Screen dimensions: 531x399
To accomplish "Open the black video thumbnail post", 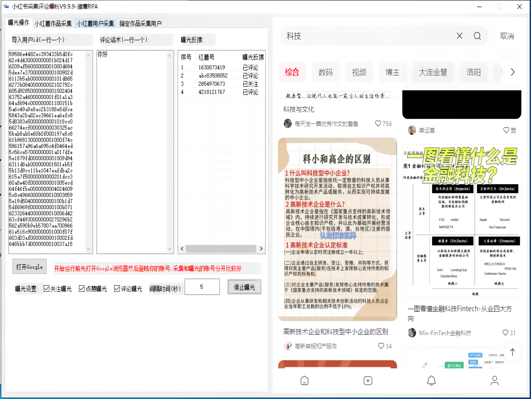I will coord(462,104).
